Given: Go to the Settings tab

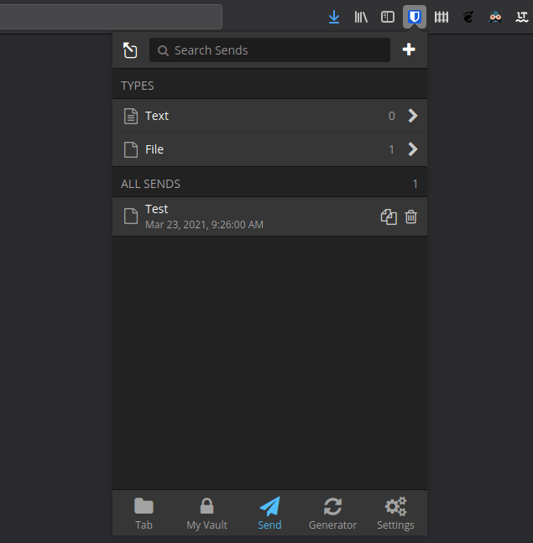Looking at the screenshot, I should [395, 514].
